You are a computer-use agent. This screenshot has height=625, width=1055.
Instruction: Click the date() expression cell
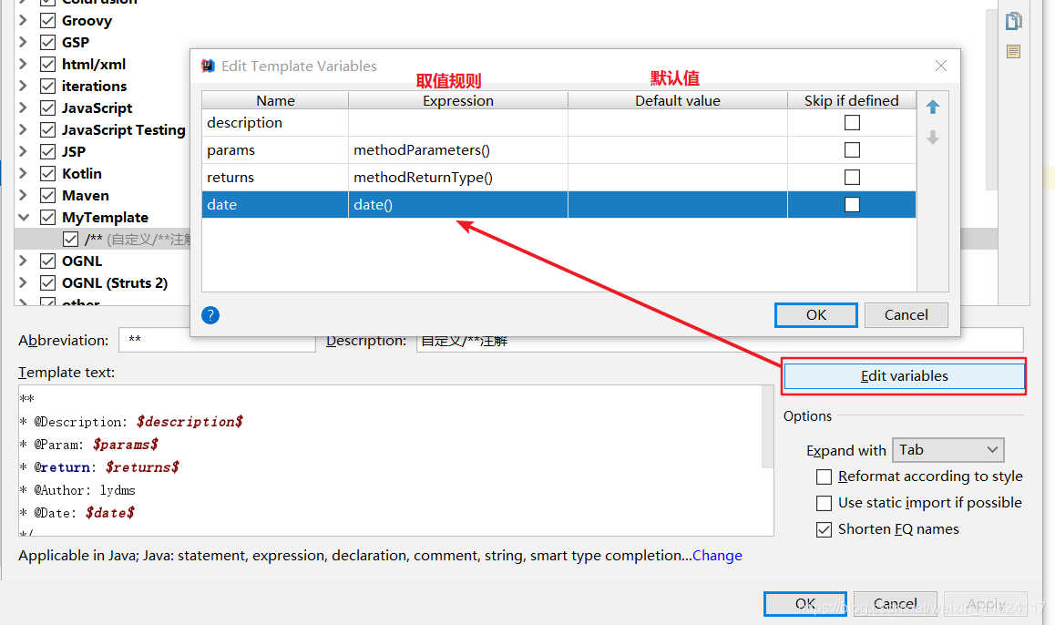[x=458, y=204]
